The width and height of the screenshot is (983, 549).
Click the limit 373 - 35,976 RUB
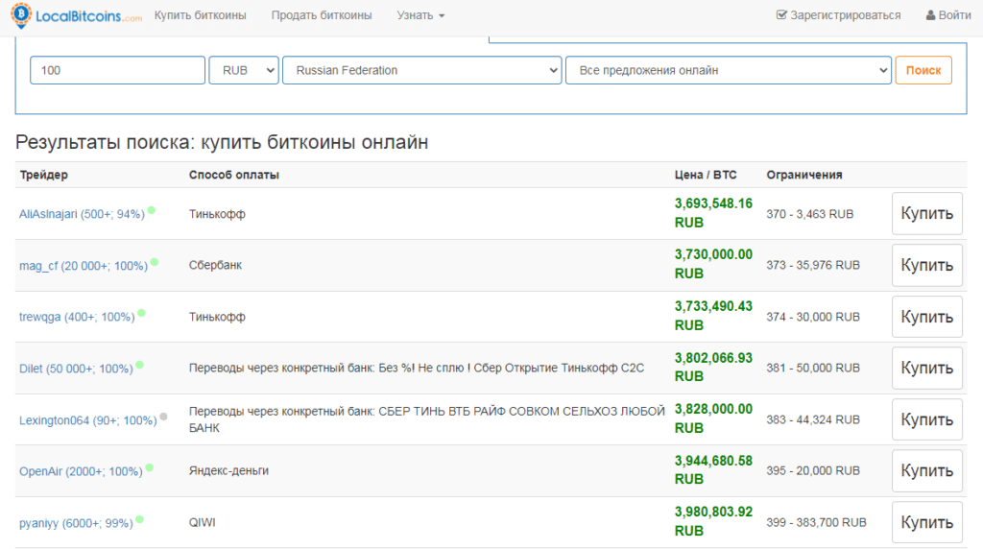813,265
